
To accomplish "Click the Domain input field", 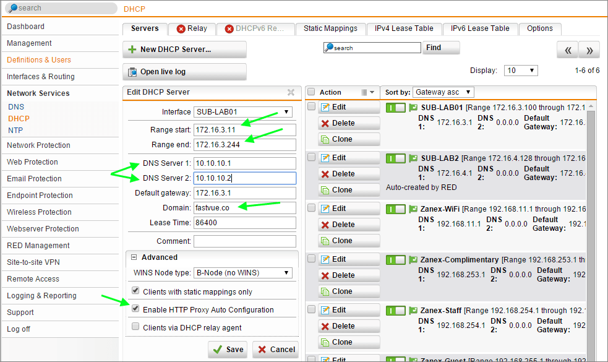I will coord(245,207).
